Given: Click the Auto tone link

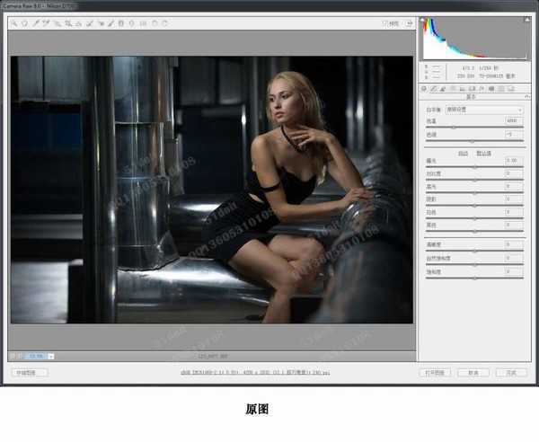Looking at the screenshot, I should (463, 153).
